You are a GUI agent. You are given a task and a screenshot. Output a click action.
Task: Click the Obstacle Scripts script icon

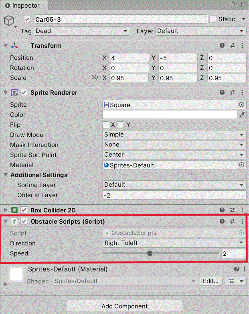[x=14, y=222]
